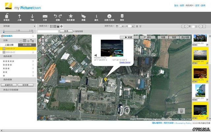
Task: Click the 新增至 (Add to) toolbar icon
Action: click(7, 16)
